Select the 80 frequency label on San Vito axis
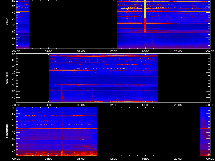Viewport: 215px width, 161px height. click(14, 85)
